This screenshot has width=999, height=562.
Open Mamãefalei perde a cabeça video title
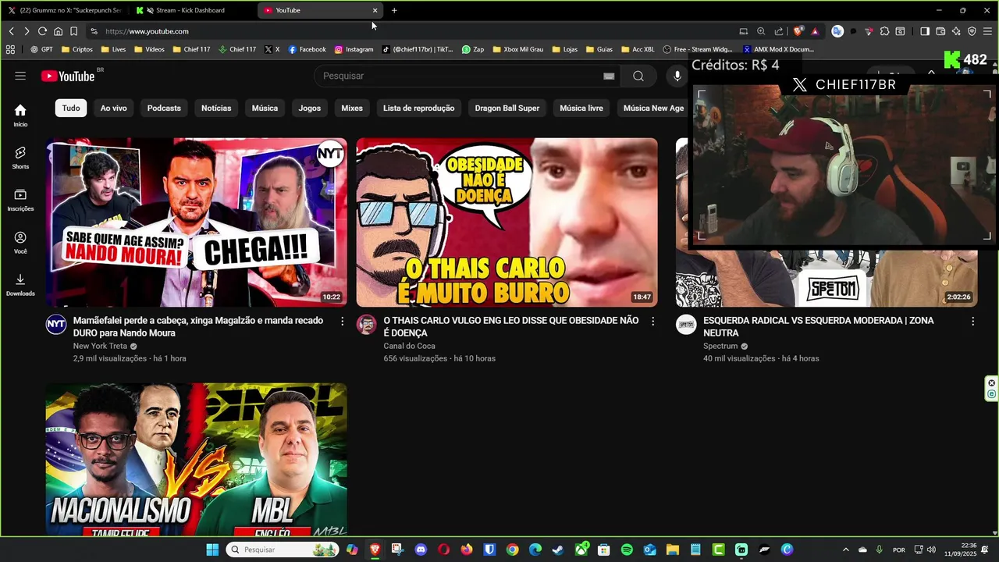point(198,326)
